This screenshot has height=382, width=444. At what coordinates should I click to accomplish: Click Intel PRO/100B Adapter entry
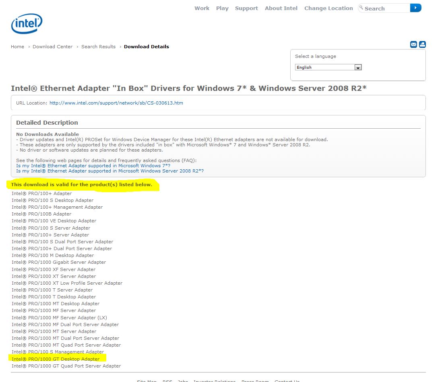[41, 214]
